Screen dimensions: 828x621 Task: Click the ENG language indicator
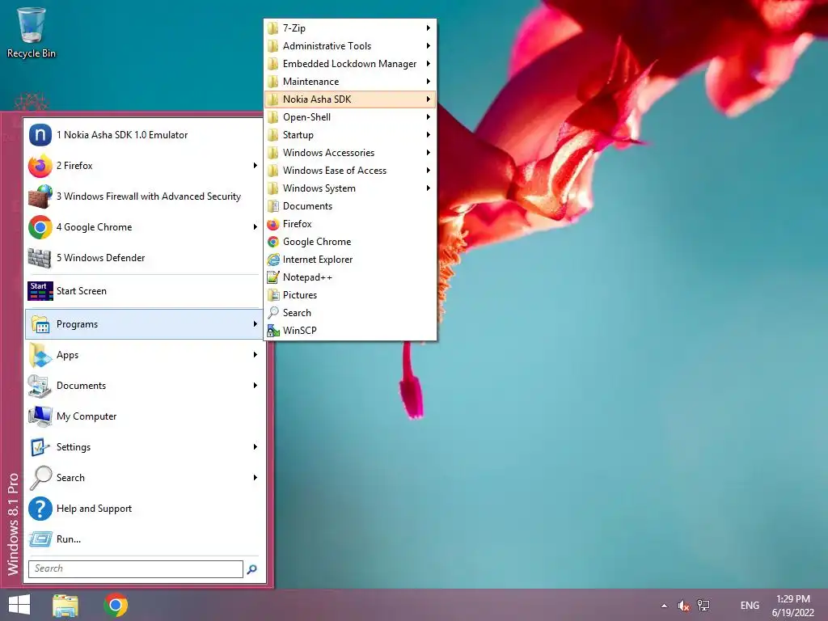[x=750, y=606]
